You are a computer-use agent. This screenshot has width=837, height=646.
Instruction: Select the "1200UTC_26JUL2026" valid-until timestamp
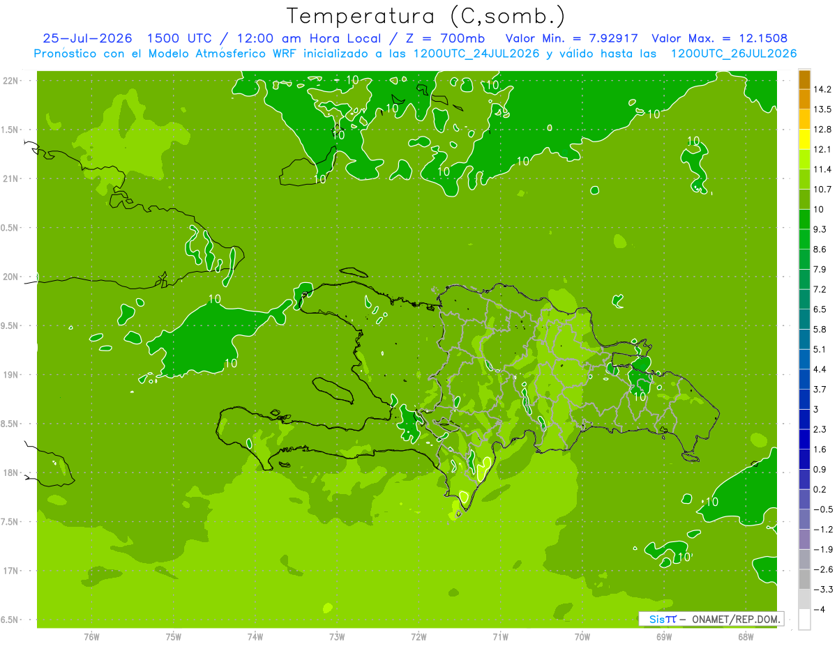point(733,54)
